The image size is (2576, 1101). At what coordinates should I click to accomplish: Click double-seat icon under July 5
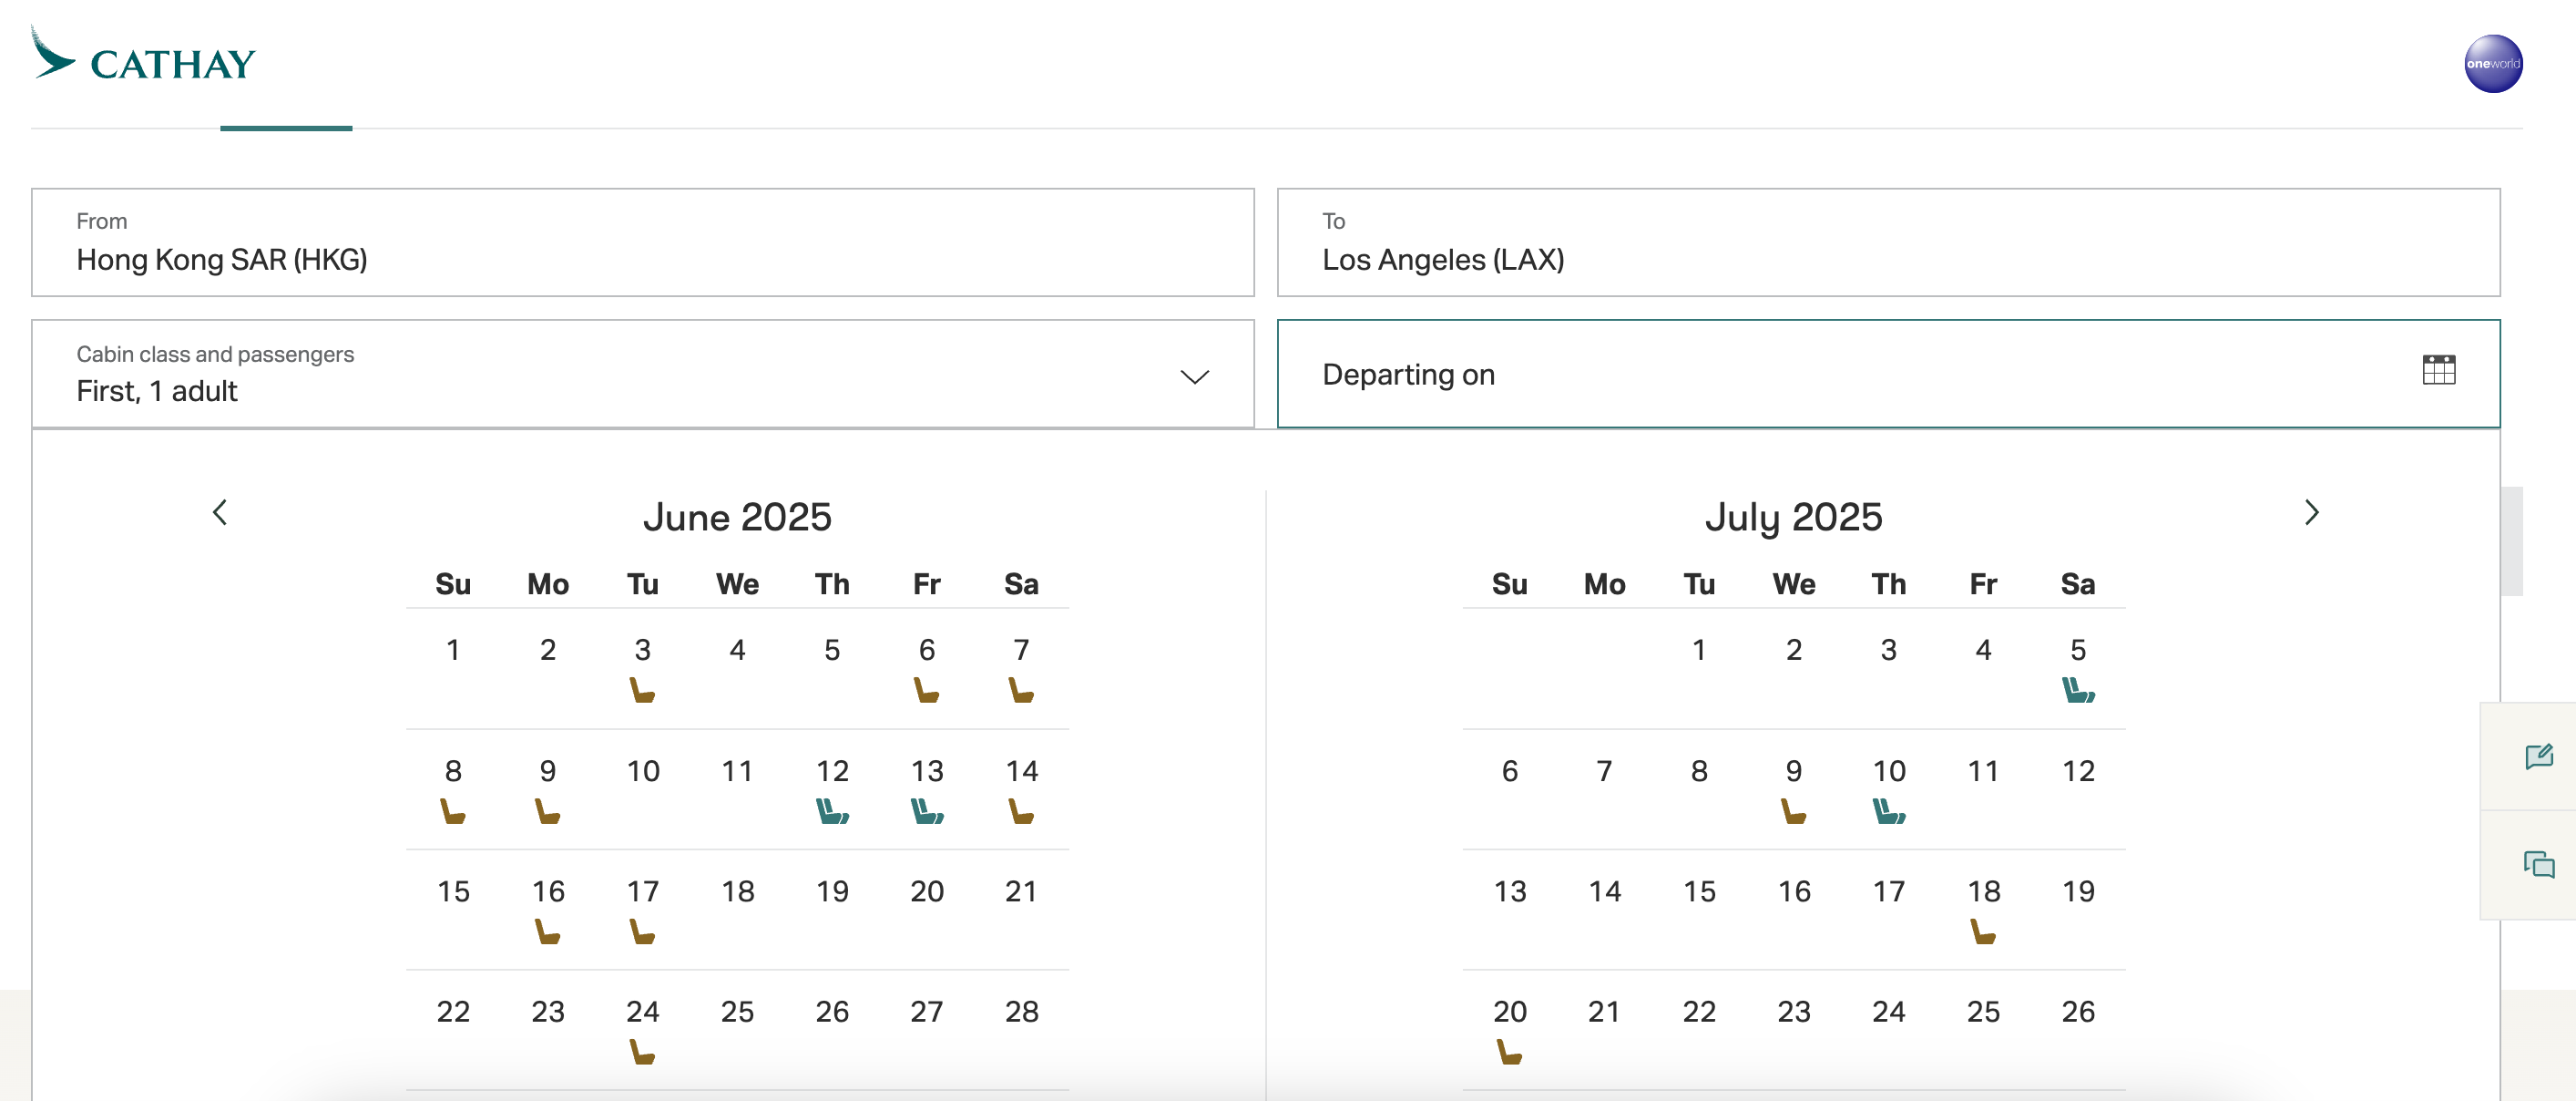pyautogui.click(x=2078, y=690)
